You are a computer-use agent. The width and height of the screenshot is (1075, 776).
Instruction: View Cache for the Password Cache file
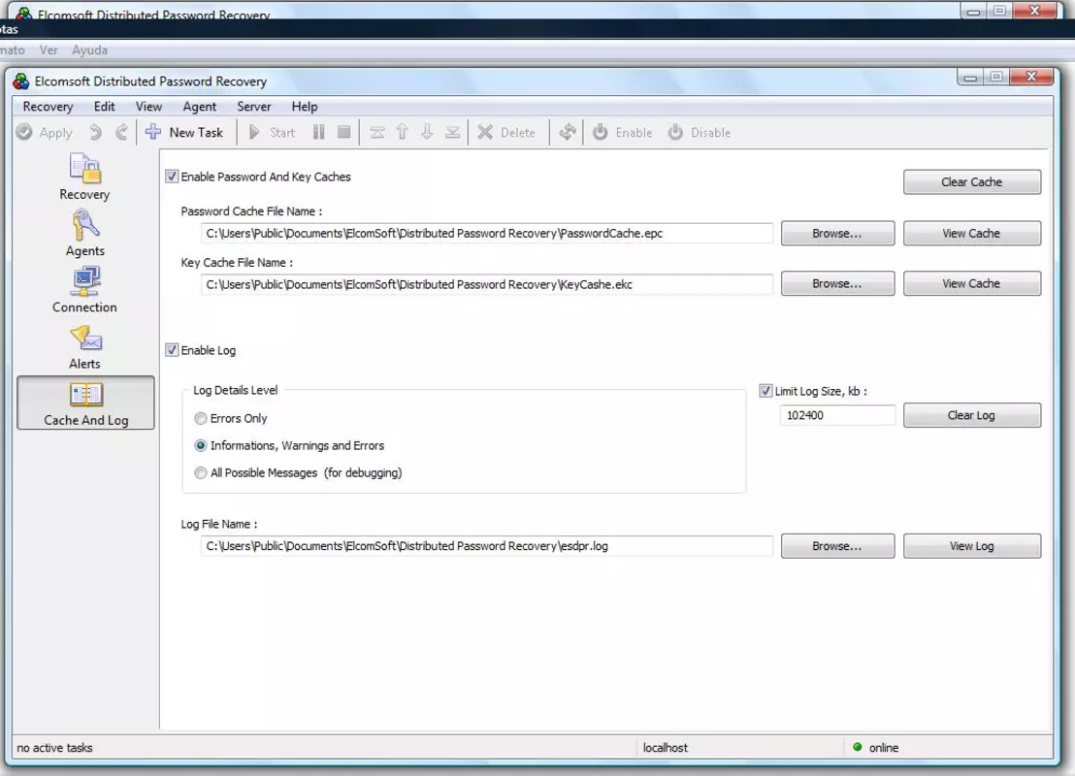coord(971,233)
